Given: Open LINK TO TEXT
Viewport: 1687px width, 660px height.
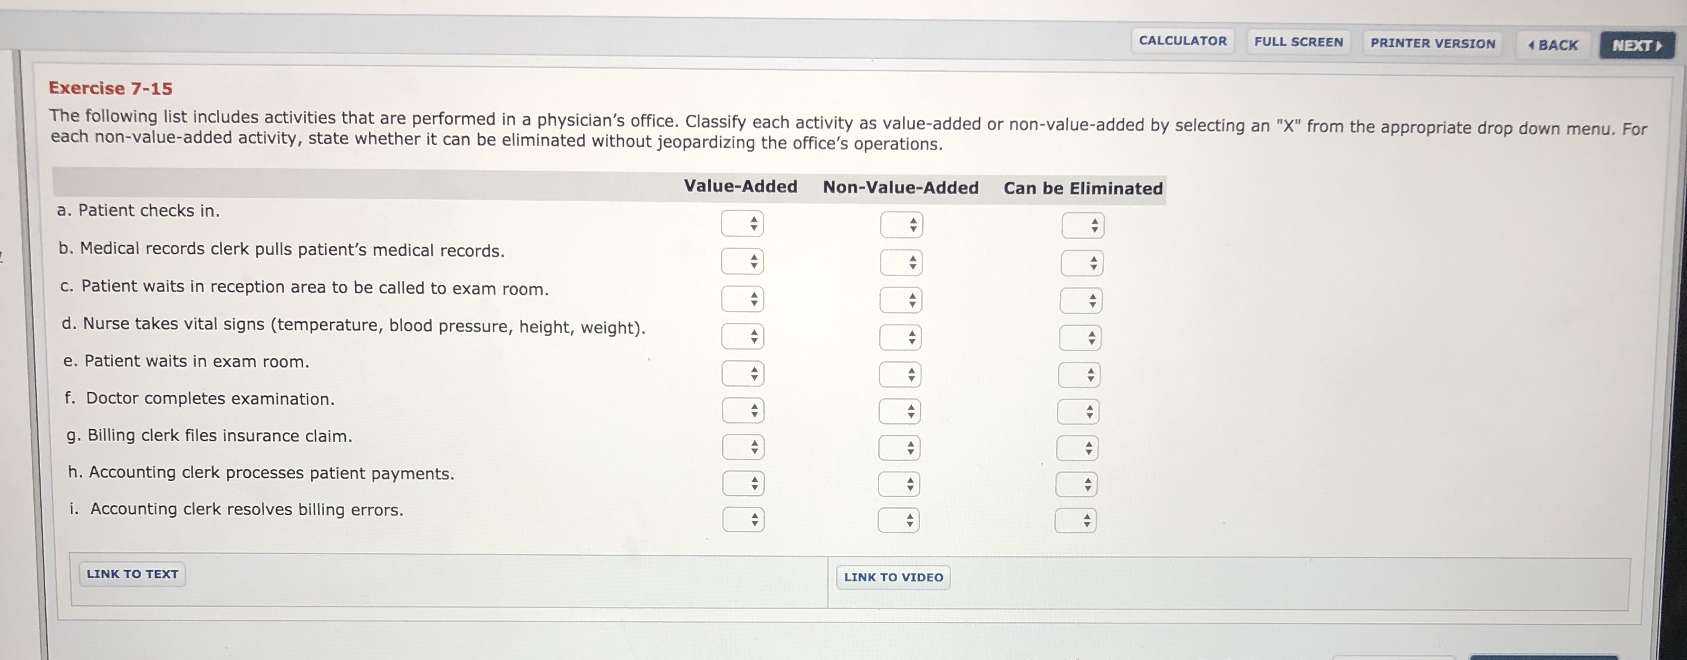Looking at the screenshot, I should pyautogui.click(x=132, y=574).
